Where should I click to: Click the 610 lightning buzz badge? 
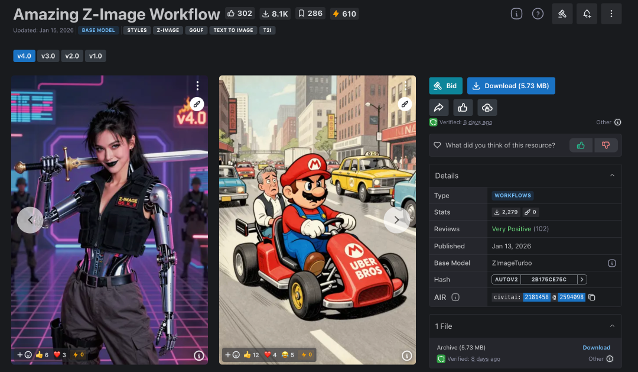coord(344,14)
